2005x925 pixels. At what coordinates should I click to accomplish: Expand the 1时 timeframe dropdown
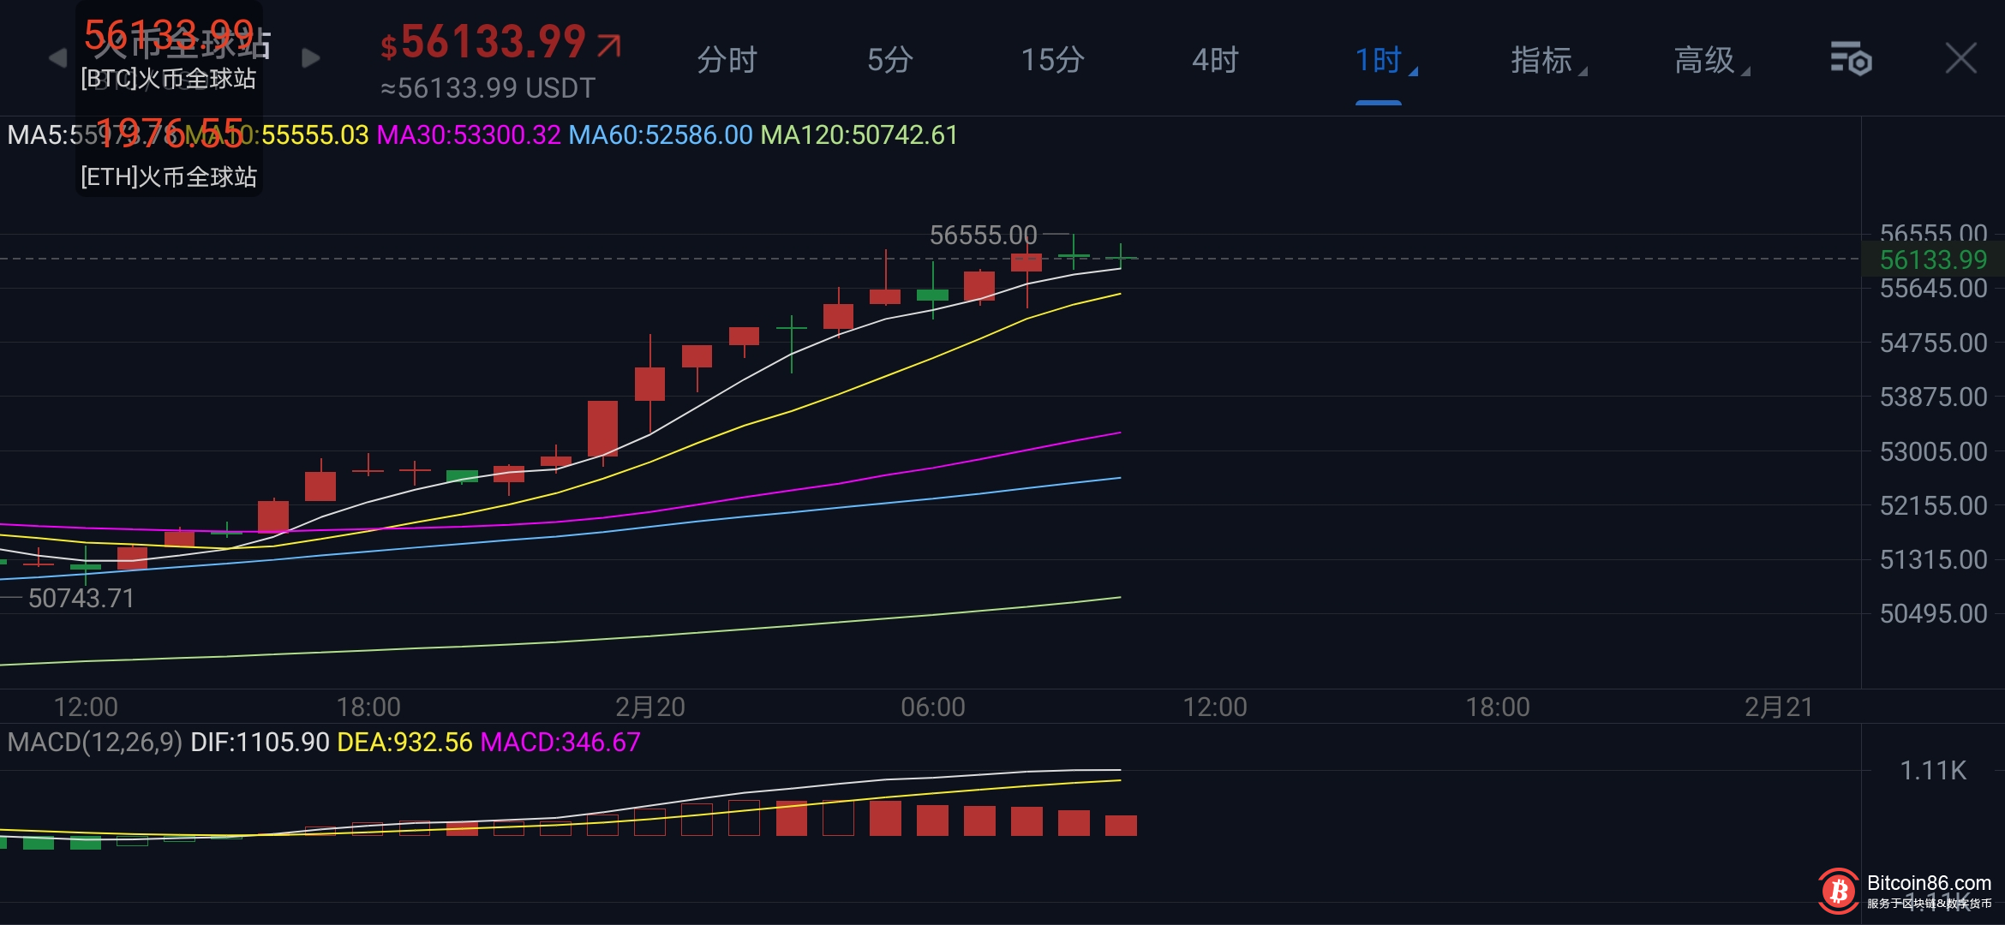[x=1380, y=60]
